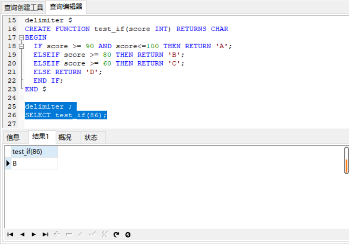Click the number 60 on line 20

(107, 63)
